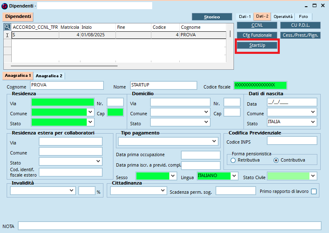
Task: Select the PROVA cell in the grid
Action: [203, 35]
